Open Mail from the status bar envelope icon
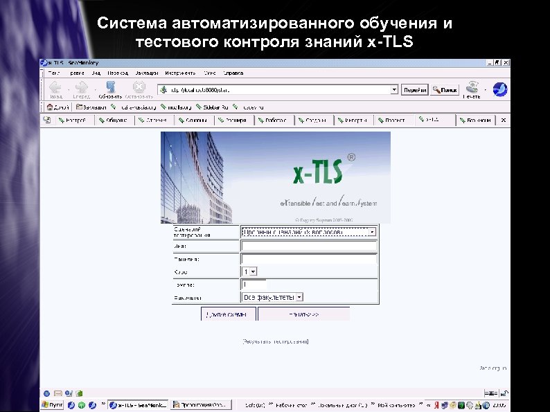Viewport: 550px width, 412px height. tap(58, 393)
